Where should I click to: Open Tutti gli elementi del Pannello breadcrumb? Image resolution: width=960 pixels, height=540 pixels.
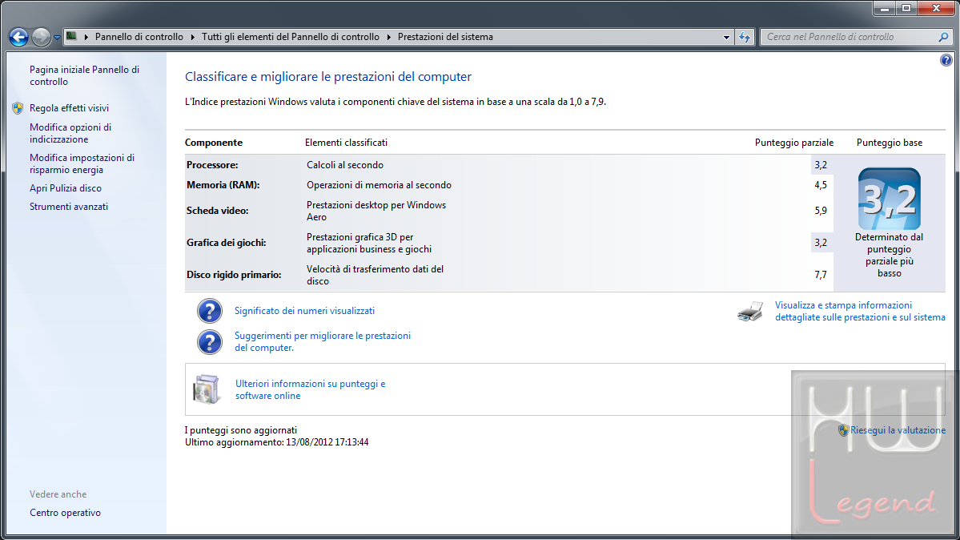(x=291, y=37)
